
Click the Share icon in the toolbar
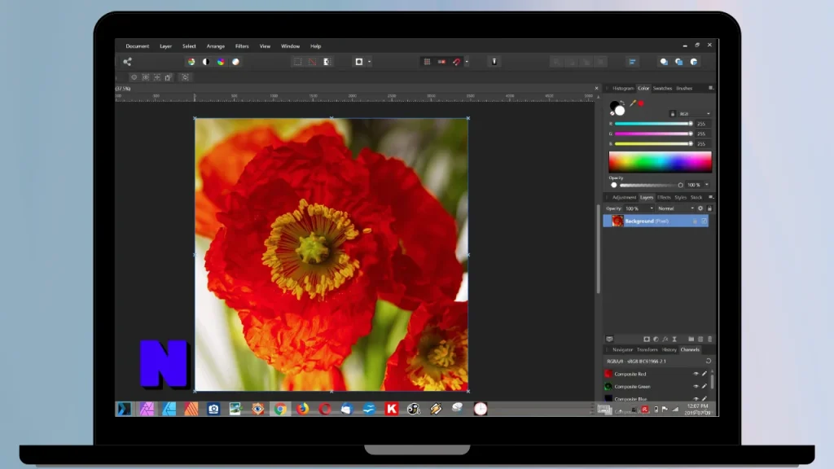click(127, 62)
